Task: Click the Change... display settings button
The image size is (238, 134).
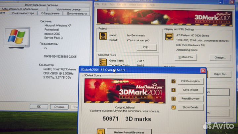Action: click(220, 58)
